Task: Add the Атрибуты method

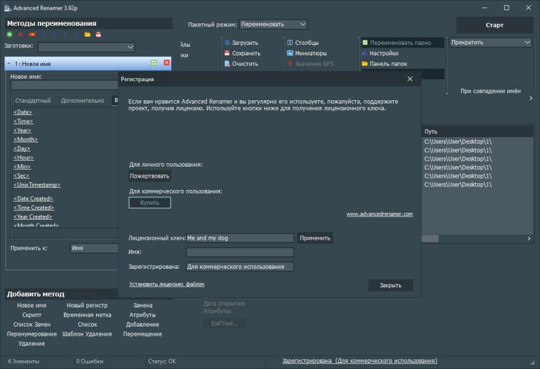Action: coord(143,315)
